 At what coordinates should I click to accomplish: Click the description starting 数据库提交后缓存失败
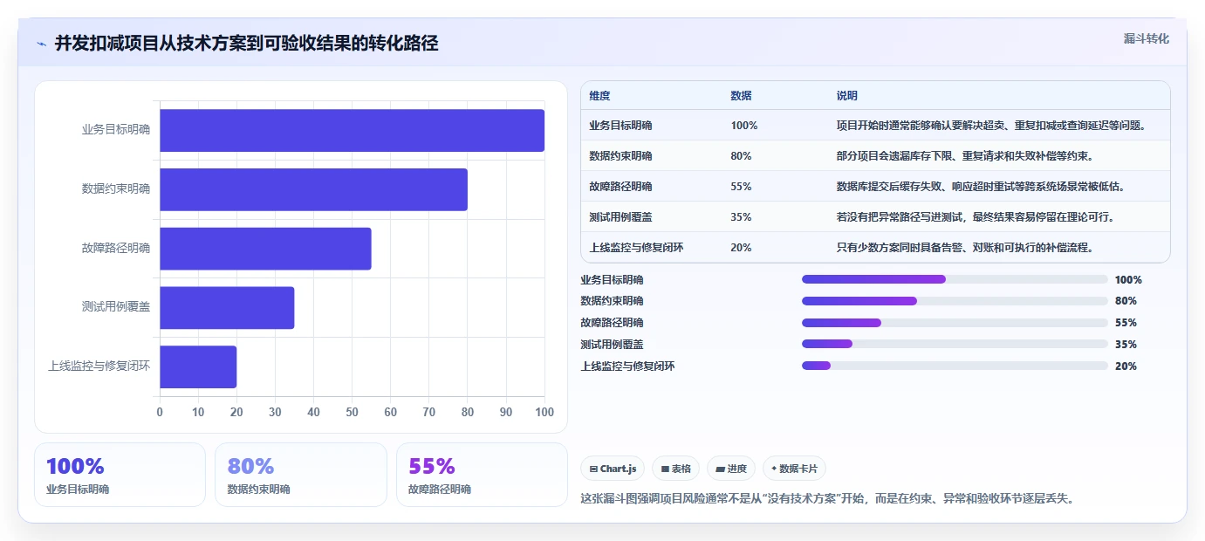pos(981,187)
